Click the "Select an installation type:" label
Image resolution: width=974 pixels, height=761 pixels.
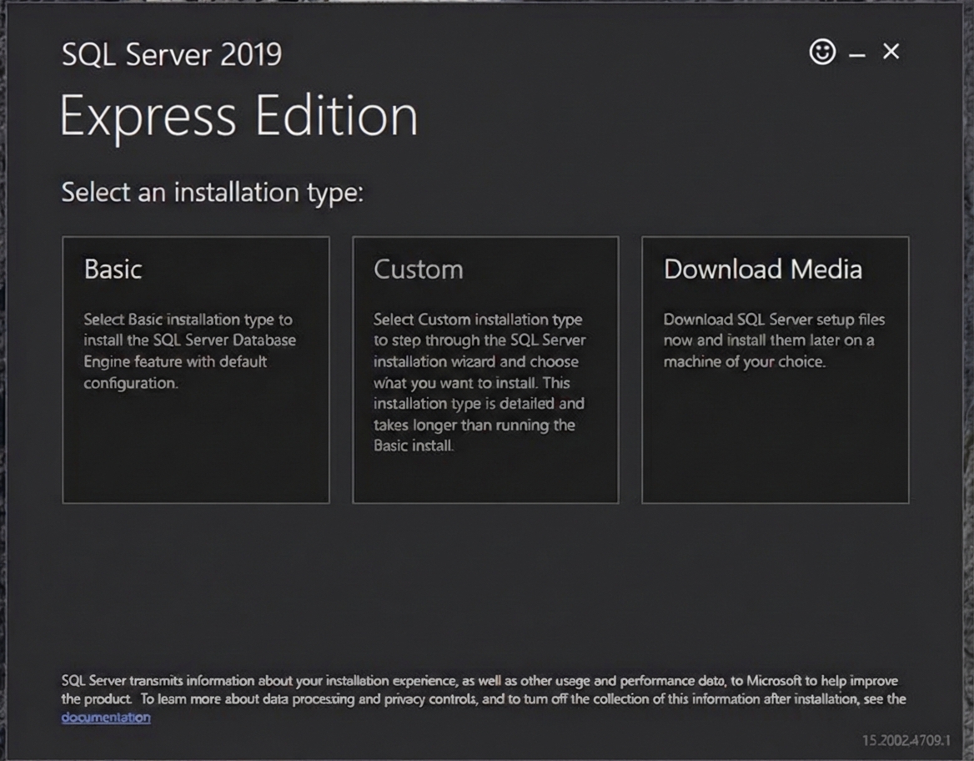(213, 193)
